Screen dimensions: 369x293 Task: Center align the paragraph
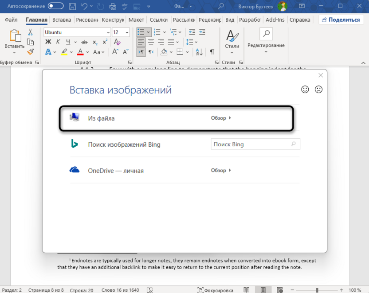[x=151, y=42]
